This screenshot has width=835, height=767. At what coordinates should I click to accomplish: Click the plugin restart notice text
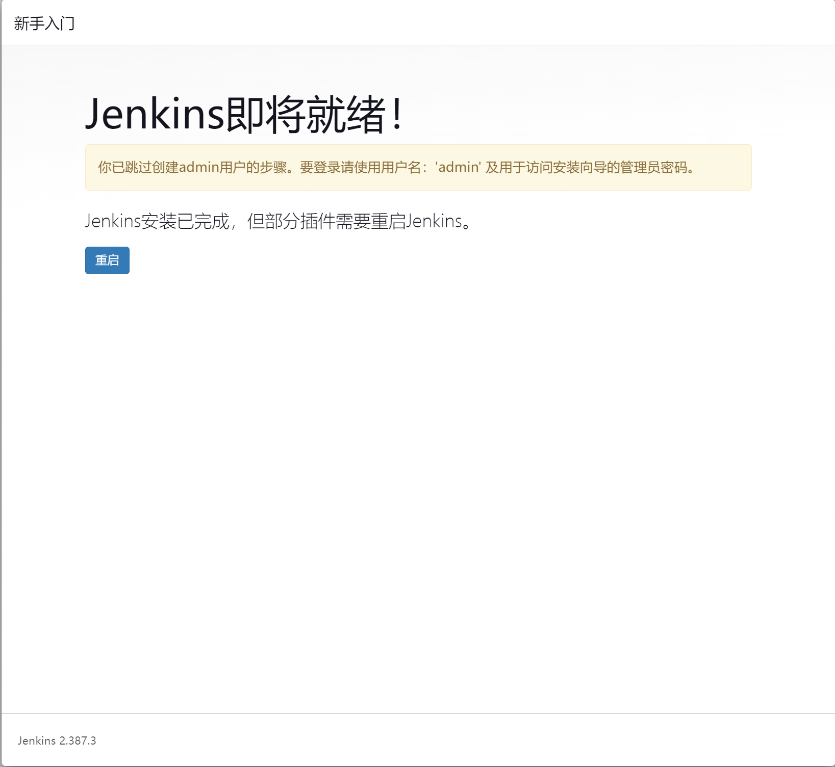coord(278,221)
